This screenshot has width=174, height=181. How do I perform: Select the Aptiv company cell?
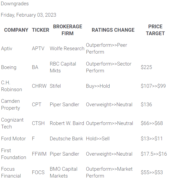coord(7,49)
